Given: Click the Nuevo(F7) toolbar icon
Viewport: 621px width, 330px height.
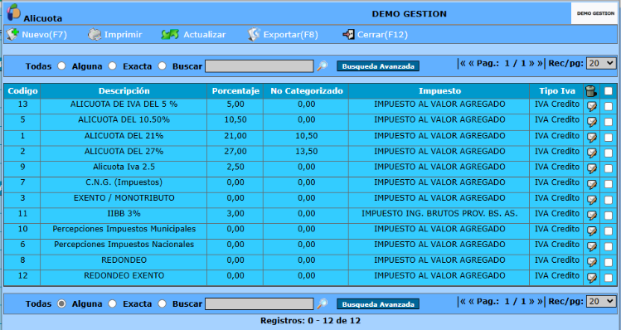Looking at the screenshot, I should 12,35.
